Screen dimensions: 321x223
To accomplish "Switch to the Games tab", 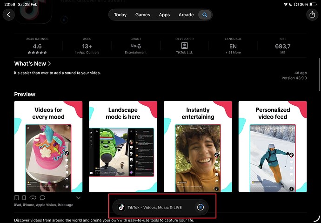I will [x=143, y=15].
